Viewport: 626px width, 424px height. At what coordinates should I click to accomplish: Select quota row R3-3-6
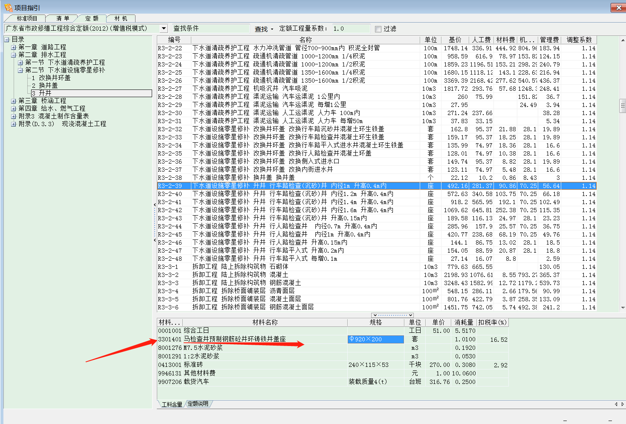click(377, 307)
